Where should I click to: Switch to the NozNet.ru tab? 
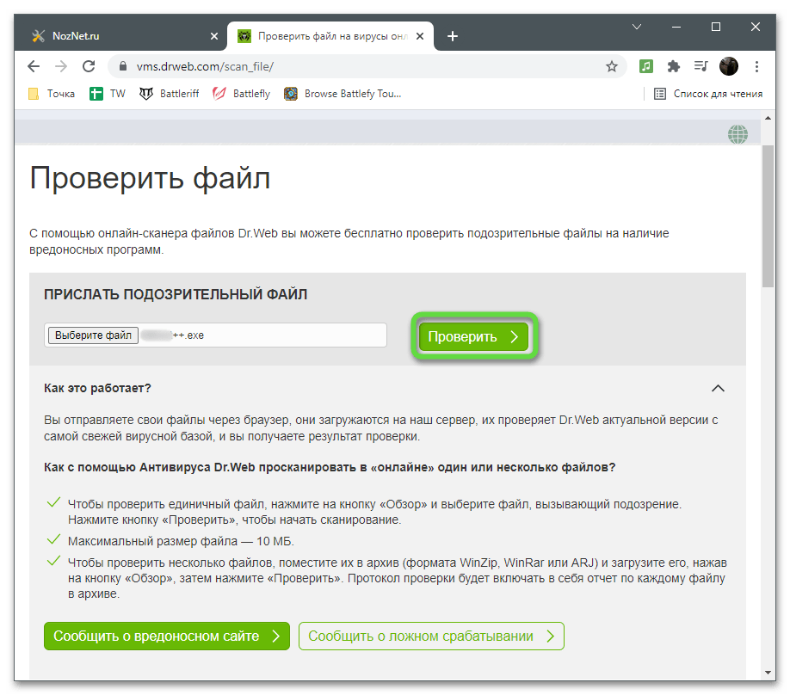(121, 36)
